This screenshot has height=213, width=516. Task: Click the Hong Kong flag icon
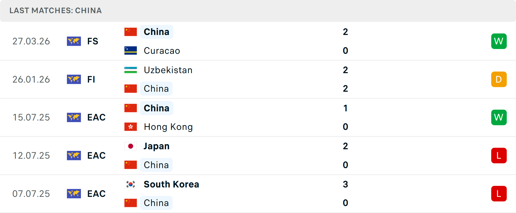131,127
